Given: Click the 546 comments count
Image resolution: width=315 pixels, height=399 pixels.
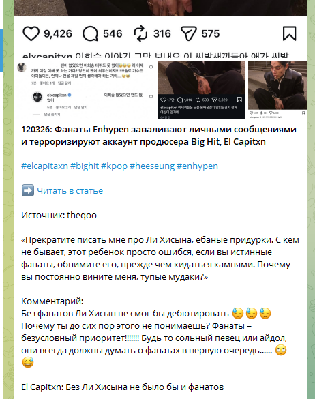Looking at the screenshot, I should (112, 33).
